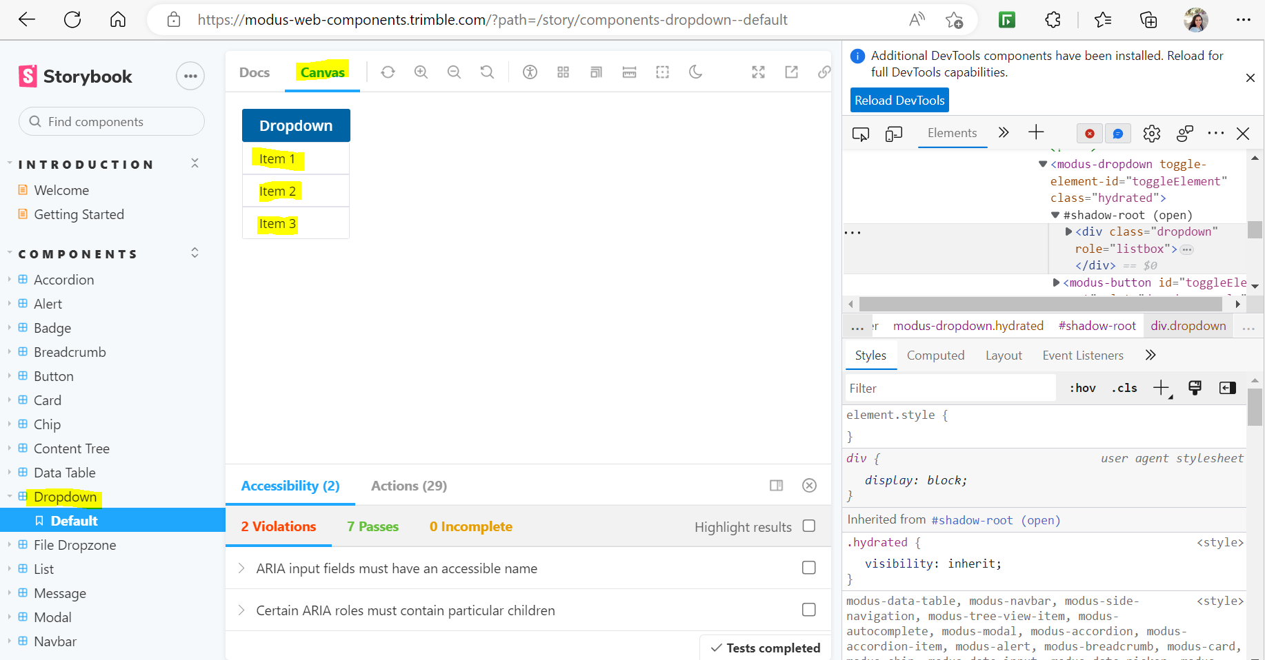Click the Reload DevTools button
1265x660 pixels.
(x=899, y=100)
